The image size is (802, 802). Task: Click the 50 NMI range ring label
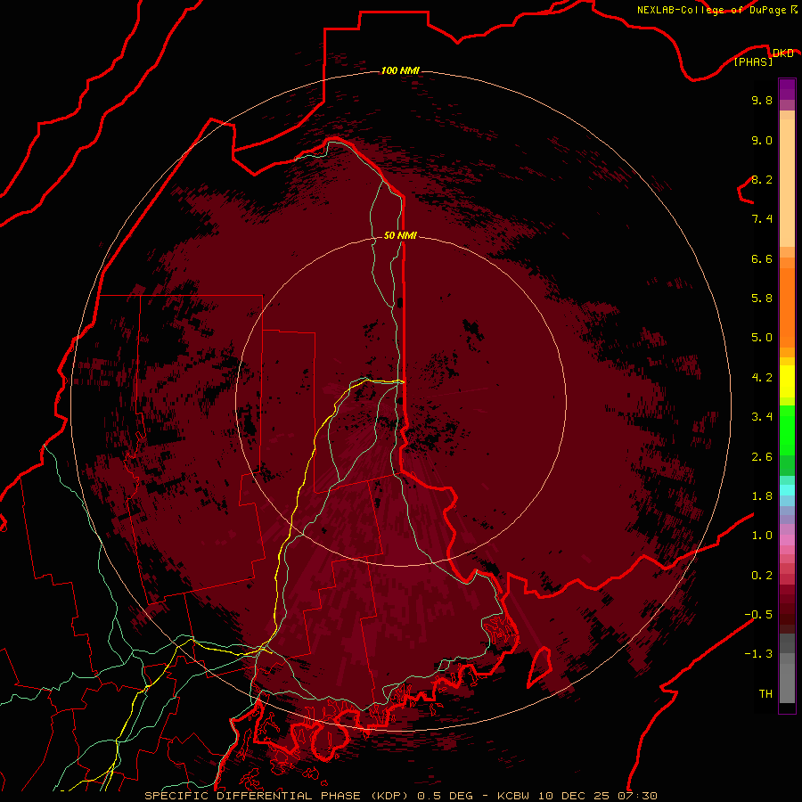[x=400, y=235]
